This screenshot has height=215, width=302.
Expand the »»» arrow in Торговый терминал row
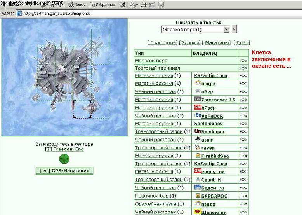pyautogui.click(x=243, y=68)
